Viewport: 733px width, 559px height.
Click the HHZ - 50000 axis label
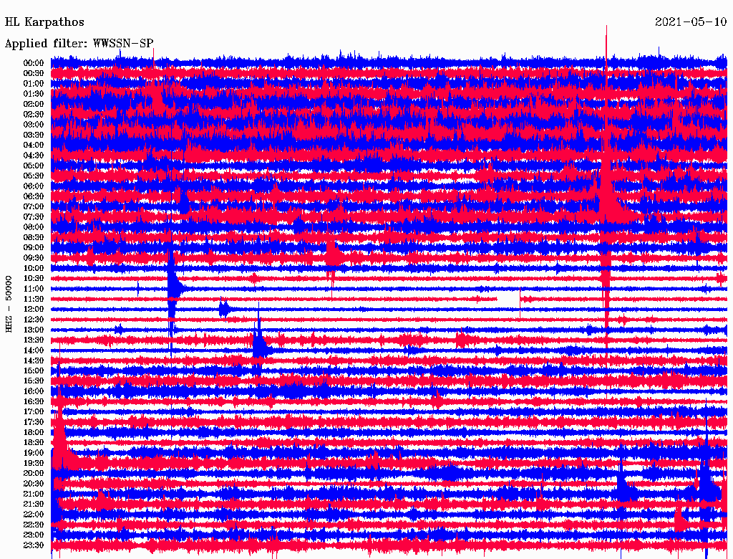tap(9, 304)
